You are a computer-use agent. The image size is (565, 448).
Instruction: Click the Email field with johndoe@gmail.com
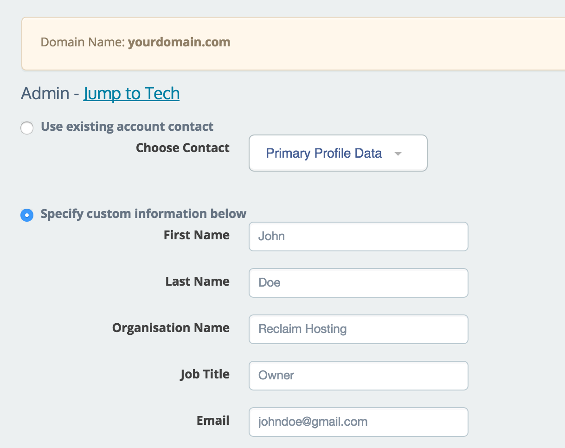pyautogui.click(x=359, y=422)
